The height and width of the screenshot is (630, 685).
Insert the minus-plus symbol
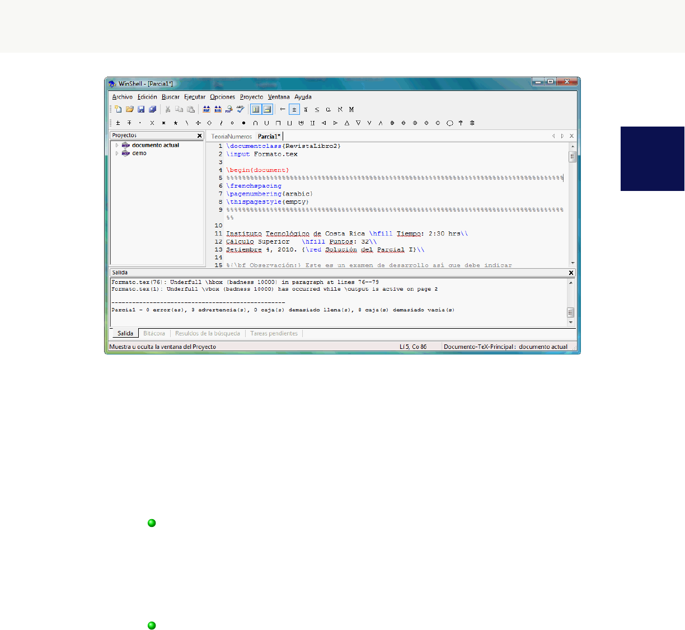129,123
